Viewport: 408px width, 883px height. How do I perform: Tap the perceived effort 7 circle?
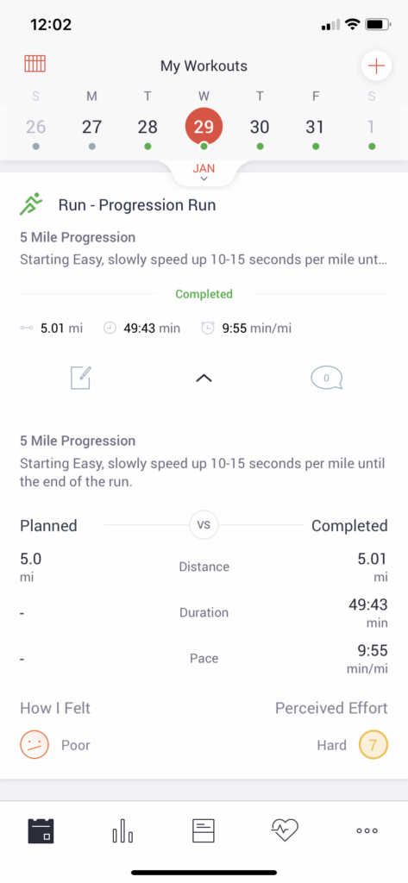click(373, 745)
